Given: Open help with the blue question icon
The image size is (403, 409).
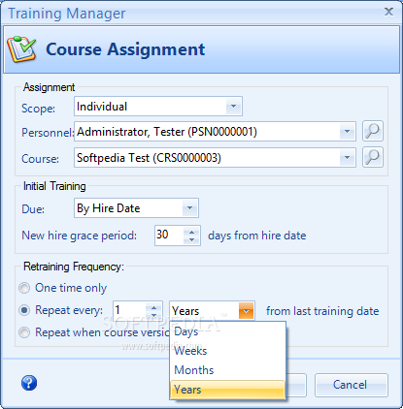Looking at the screenshot, I should click(x=29, y=383).
